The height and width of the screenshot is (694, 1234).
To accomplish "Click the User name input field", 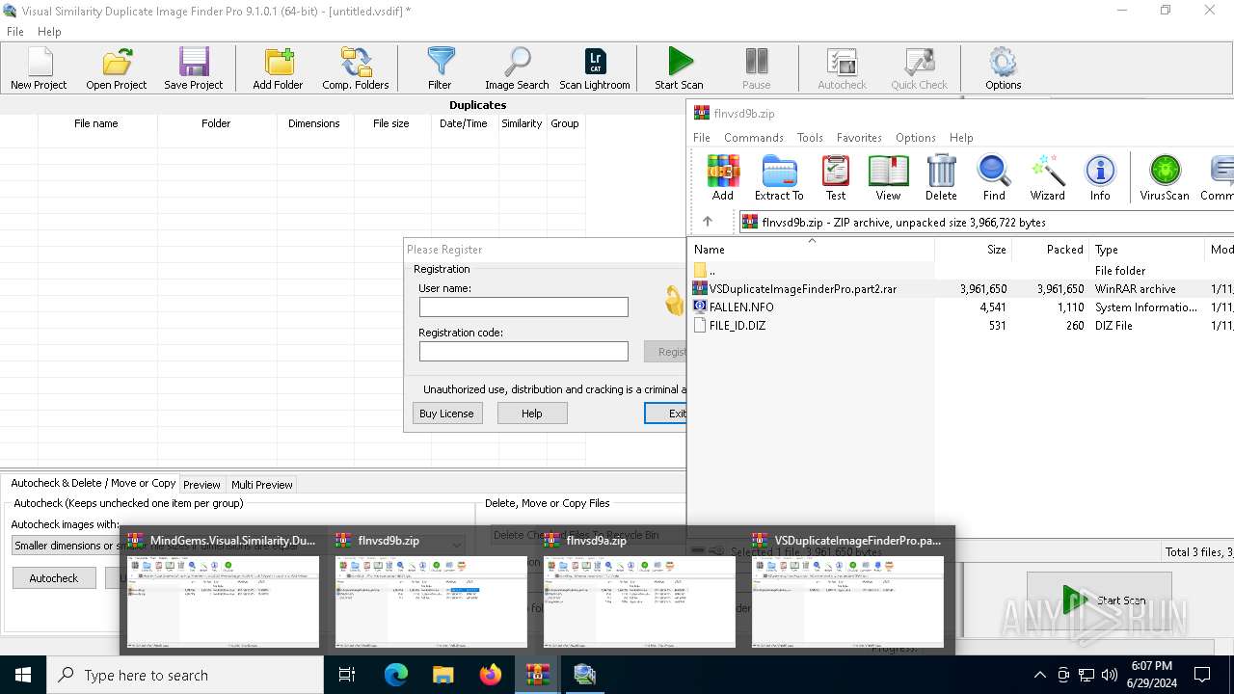I will pyautogui.click(x=523, y=307).
